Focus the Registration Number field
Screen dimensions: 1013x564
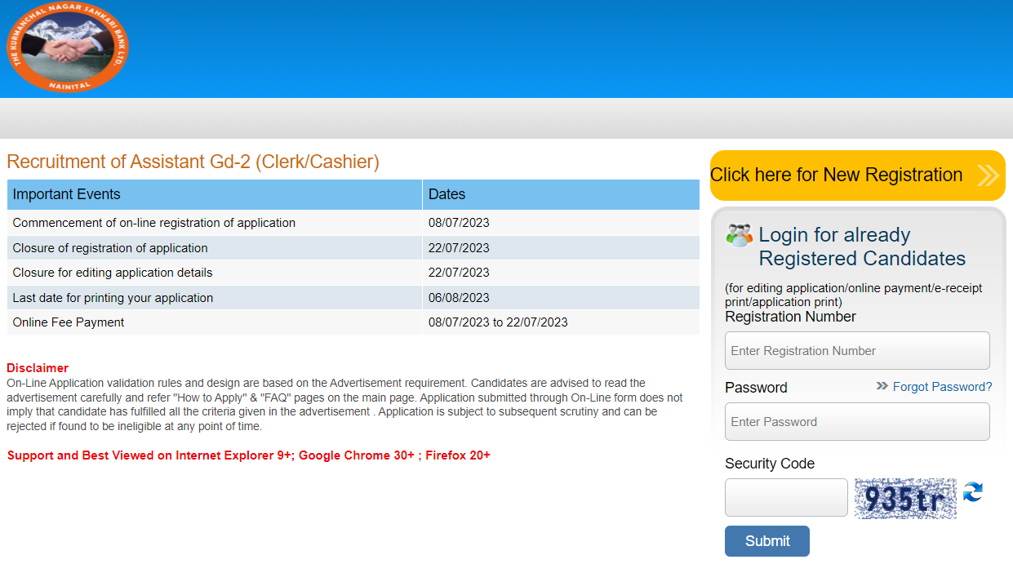pyautogui.click(x=857, y=351)
